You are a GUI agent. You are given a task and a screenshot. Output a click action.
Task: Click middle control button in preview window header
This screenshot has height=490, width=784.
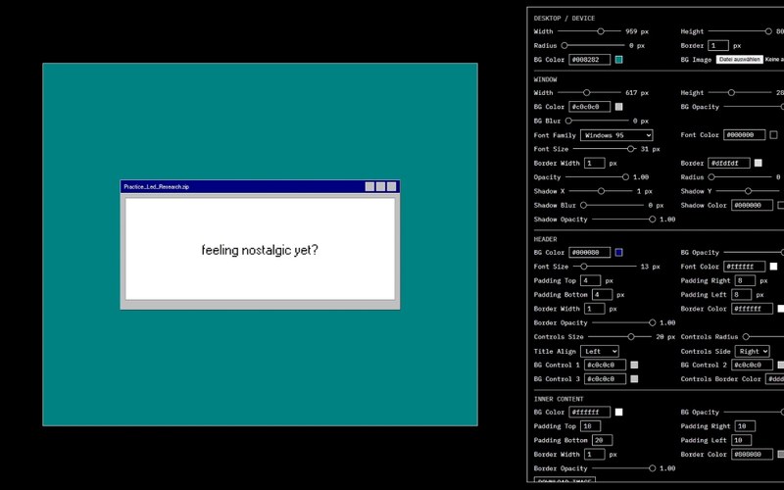coord(380,186)
